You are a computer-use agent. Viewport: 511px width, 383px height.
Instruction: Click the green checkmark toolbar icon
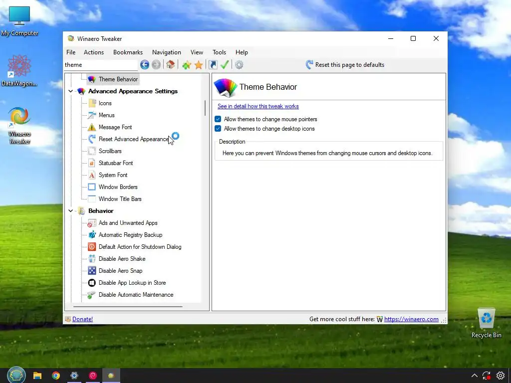pos(225,65)
